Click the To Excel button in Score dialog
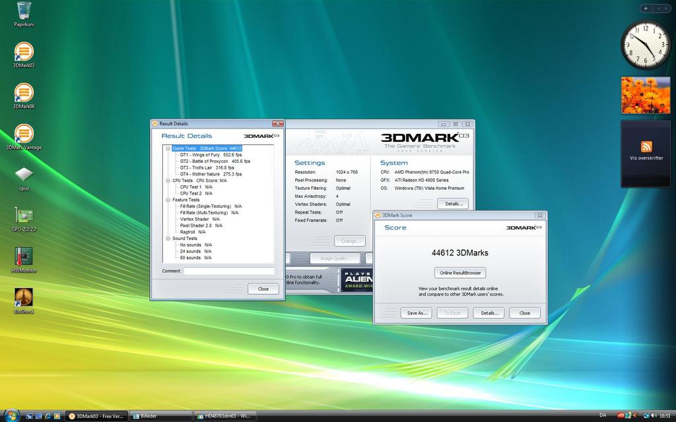This screenshot has width=676, height=422. [x=452, y=313]
